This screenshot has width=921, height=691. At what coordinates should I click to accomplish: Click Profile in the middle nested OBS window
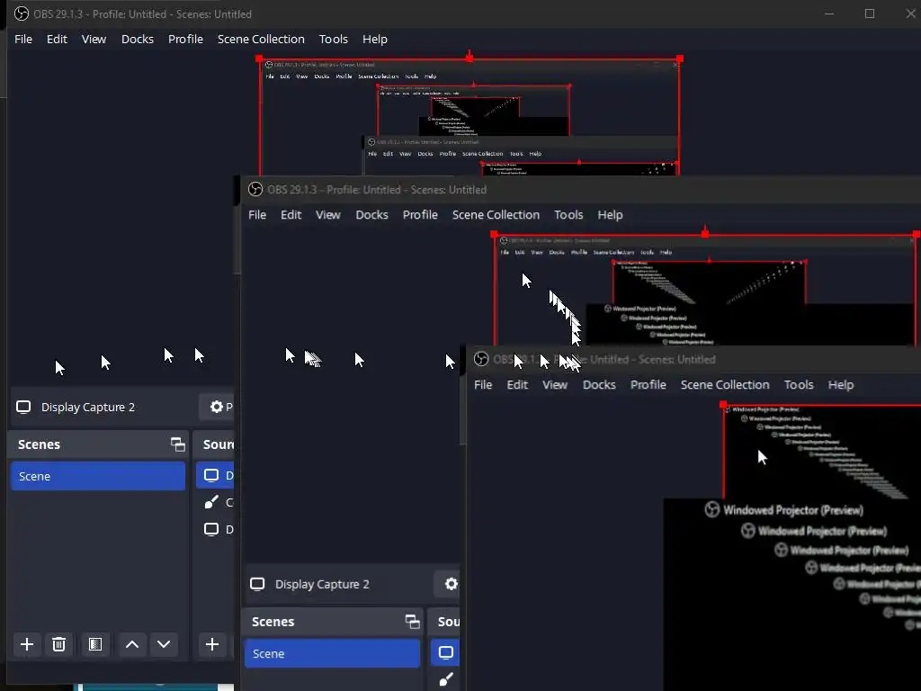[420, 214]
